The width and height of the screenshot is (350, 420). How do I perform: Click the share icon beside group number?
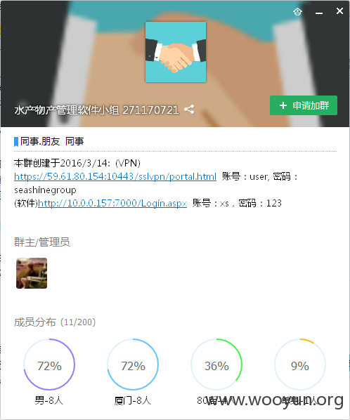click(x=189, y=110)
